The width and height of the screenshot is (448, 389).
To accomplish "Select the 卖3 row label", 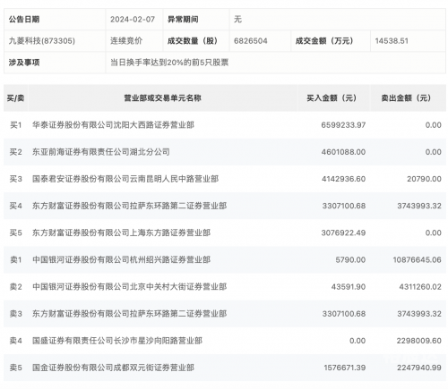I will pos(16,314).
